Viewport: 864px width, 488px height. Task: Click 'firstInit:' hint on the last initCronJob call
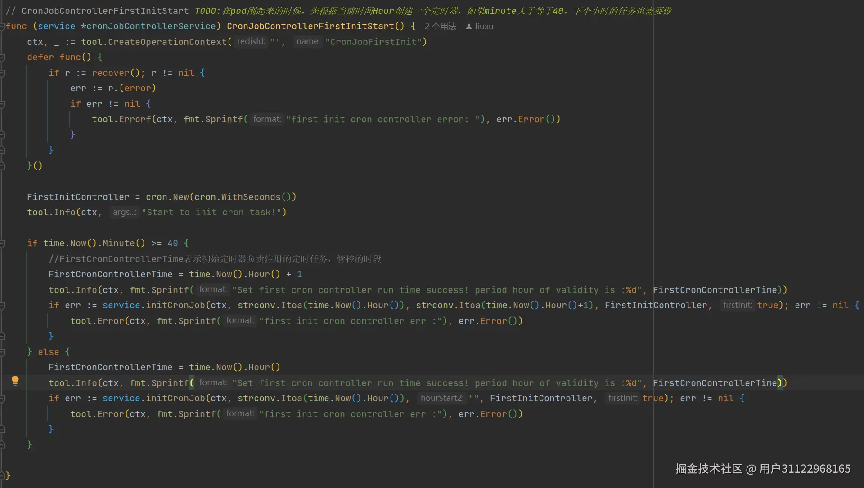coord(622,398)
